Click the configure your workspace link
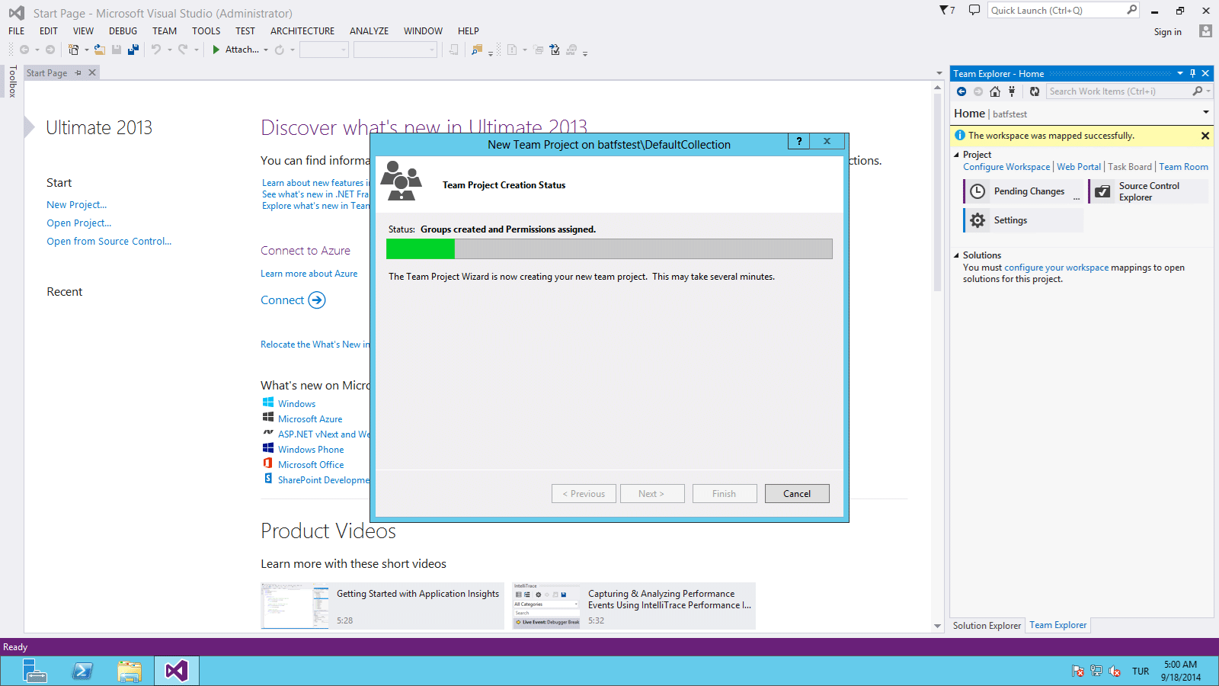Screen dimensions: 1219x686 1056,268
